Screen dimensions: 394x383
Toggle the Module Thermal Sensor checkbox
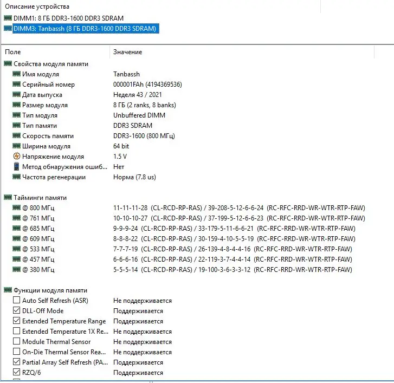click(17, 341)
